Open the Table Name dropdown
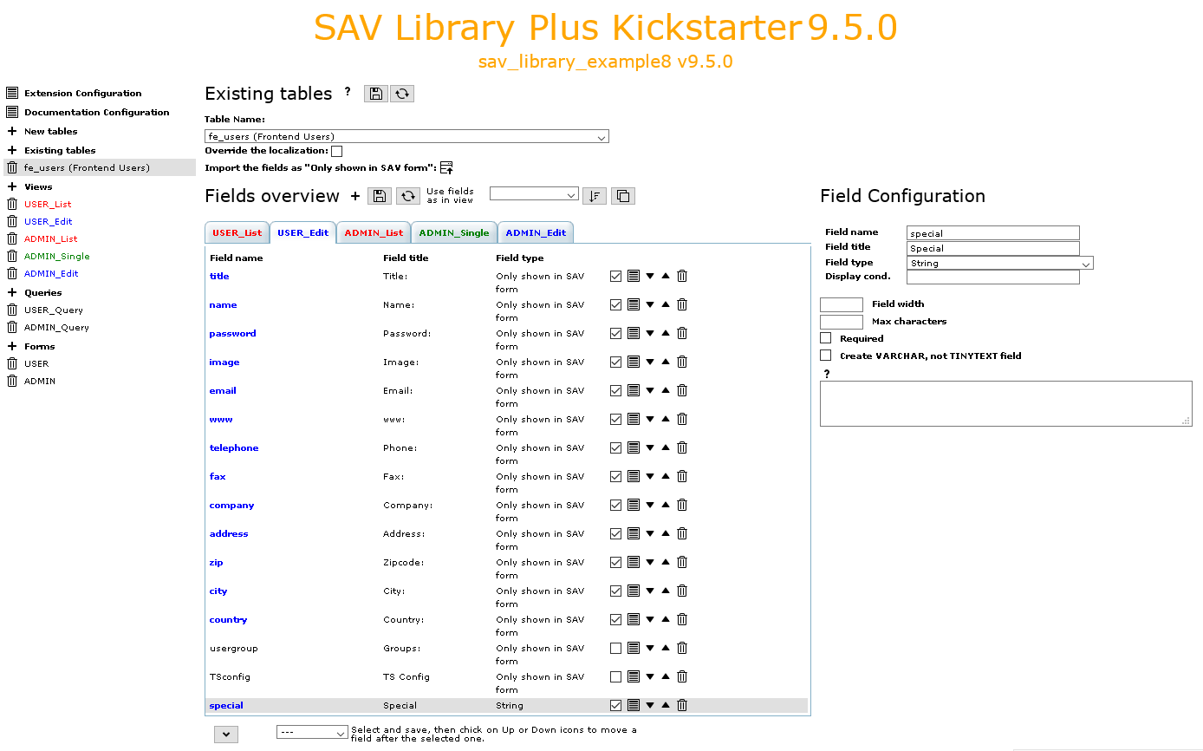1203x751 pixels. pos(406,136)
